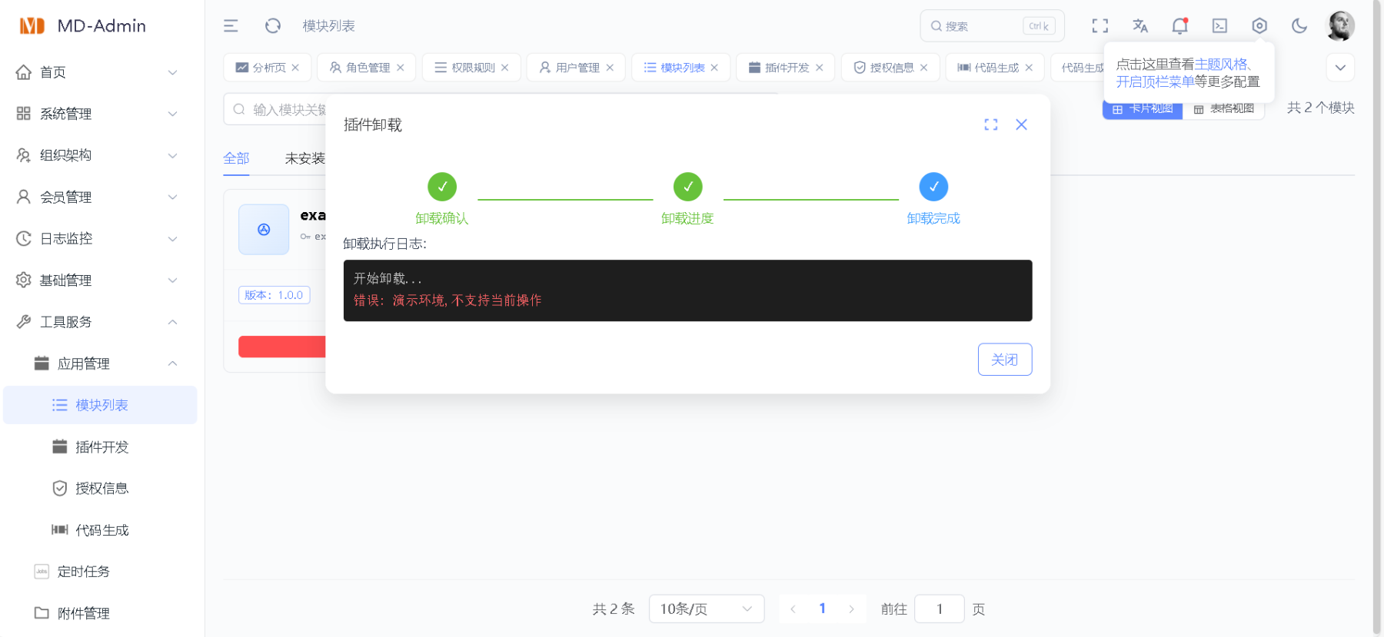Close the 插件开发 tab
The height and width of the screenshot is (637, 1384).
(x=820, y=68)
